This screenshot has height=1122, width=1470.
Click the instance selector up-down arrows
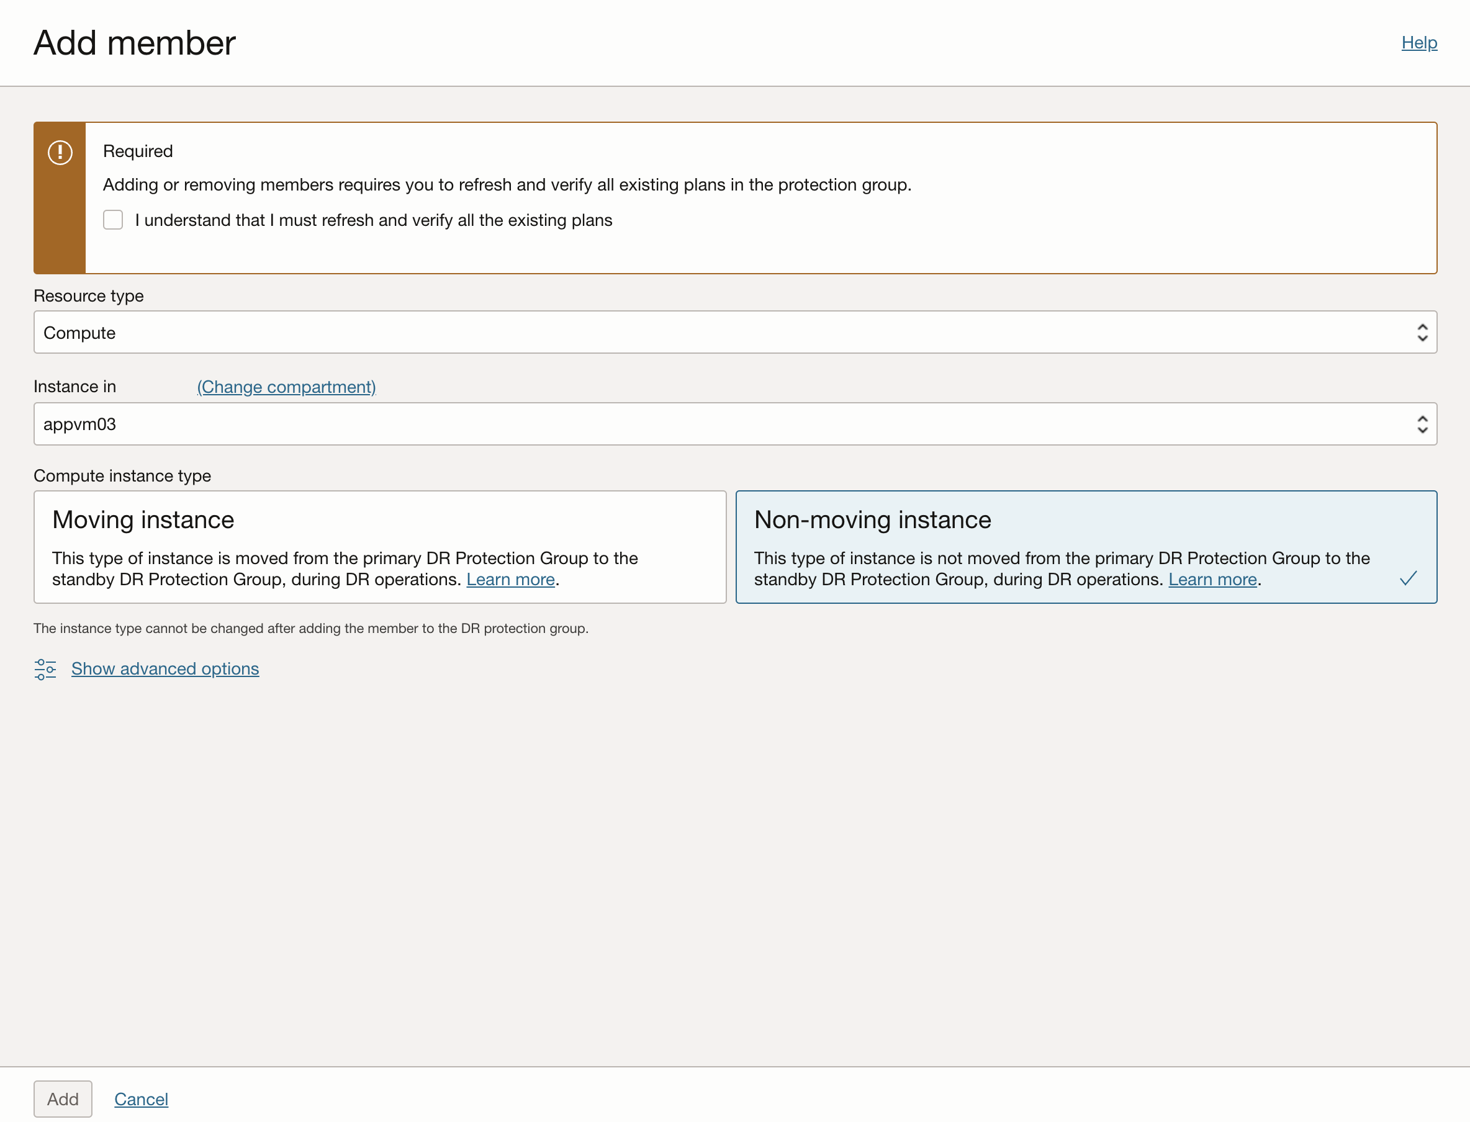[x=1422, y=424]
